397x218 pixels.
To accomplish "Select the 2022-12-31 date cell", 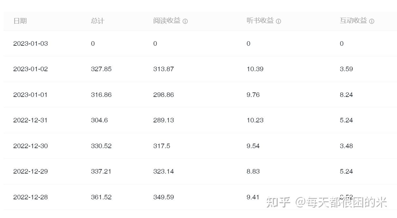I will pos(30,120).
